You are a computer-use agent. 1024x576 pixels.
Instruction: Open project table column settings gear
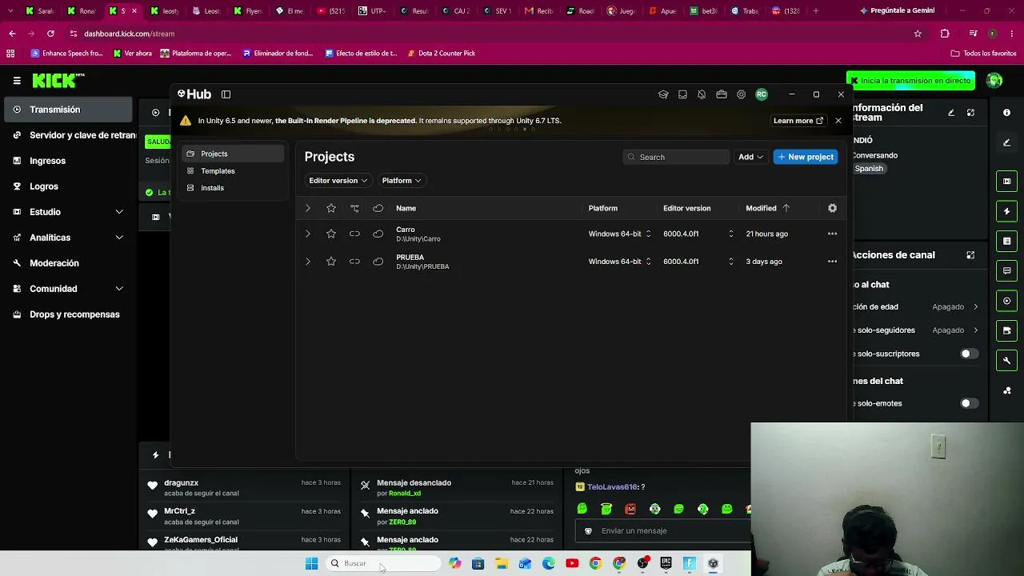point(832,208)
